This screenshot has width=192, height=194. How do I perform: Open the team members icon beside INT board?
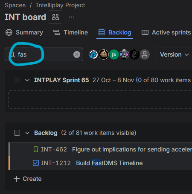(55, 17)
